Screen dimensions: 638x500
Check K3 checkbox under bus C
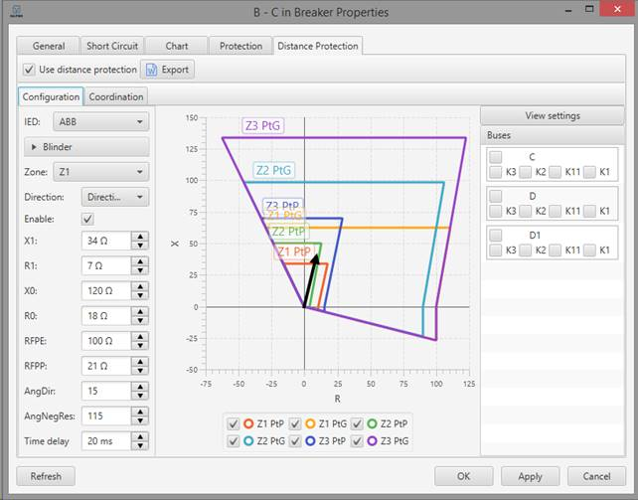pos(495,172)
